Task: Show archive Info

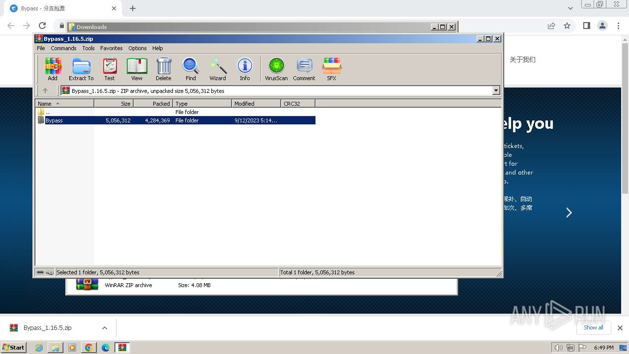Action: click(x=245, y=69)
